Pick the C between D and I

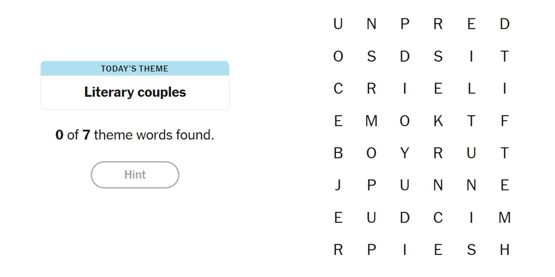pyautogui.click(x=438, y=218)
